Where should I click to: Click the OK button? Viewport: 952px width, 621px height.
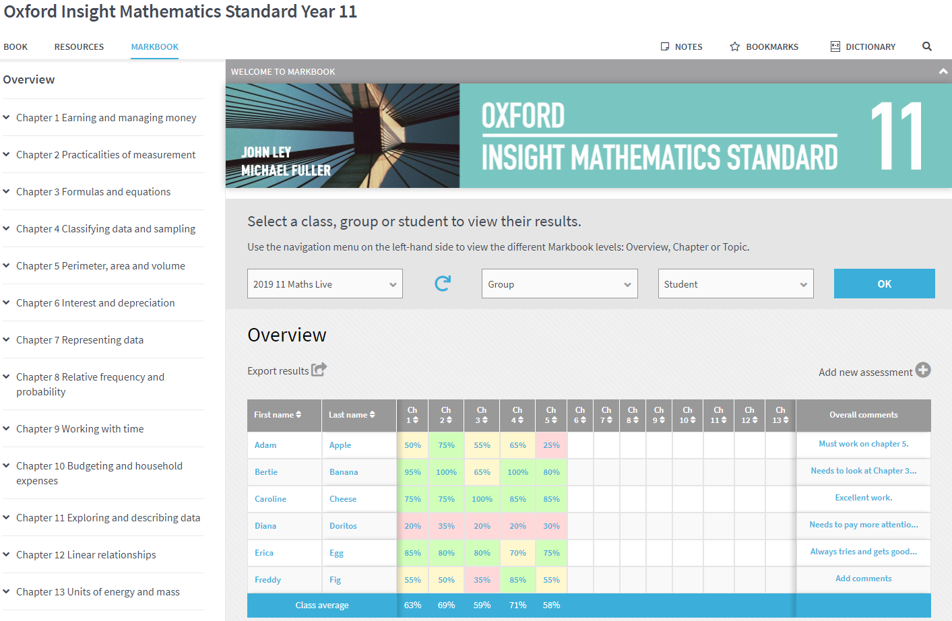point(885,284)
